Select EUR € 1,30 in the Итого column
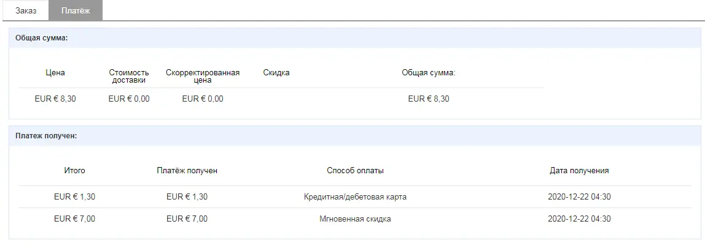This screenshot has height=243, width=705. pos(75,197)
